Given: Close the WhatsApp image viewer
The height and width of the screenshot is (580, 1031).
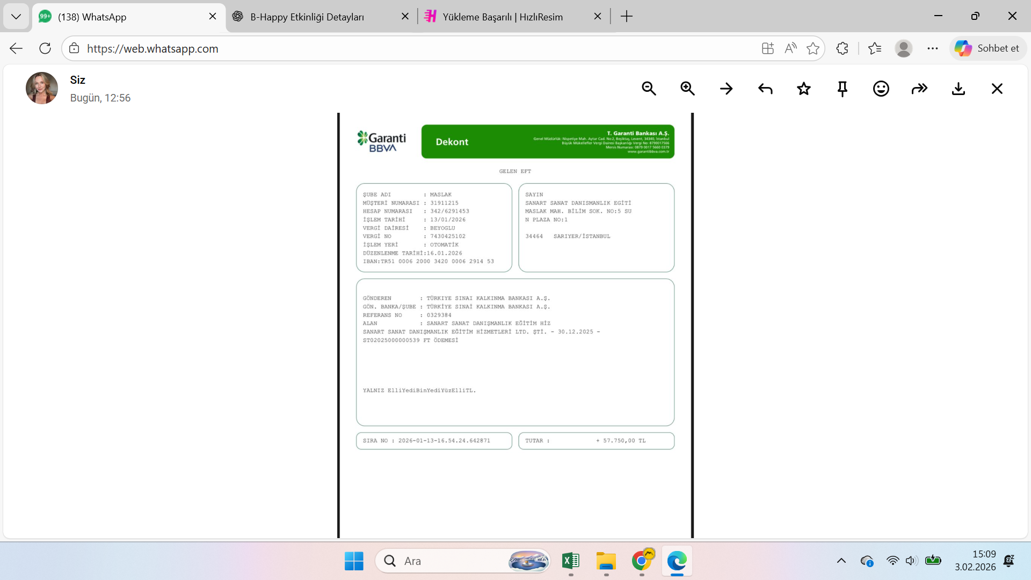Looking at the screenshot, I should [997, 89].
